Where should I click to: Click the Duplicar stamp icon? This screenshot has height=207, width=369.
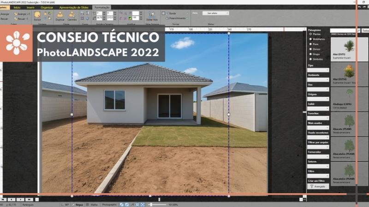pos(60,15)
